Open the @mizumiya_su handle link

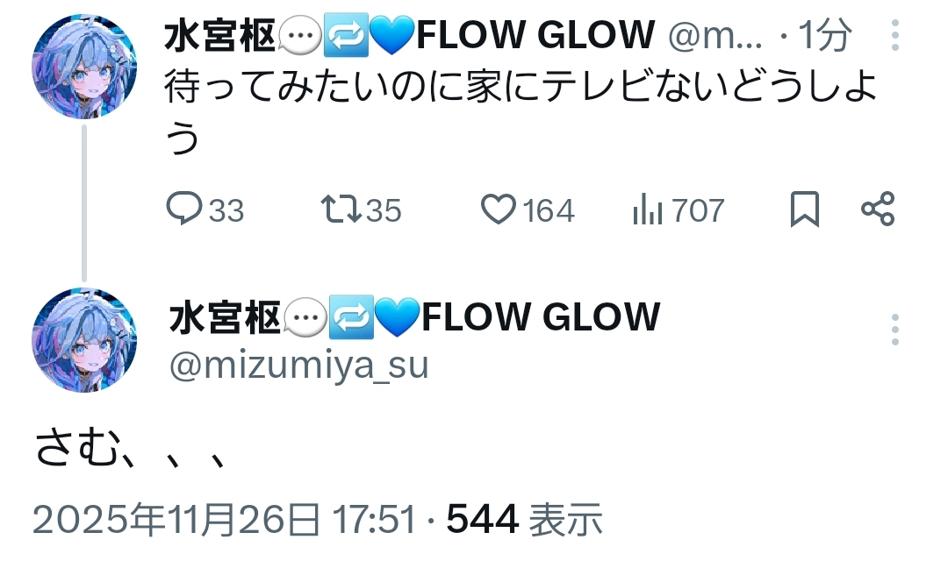(298, 366)
